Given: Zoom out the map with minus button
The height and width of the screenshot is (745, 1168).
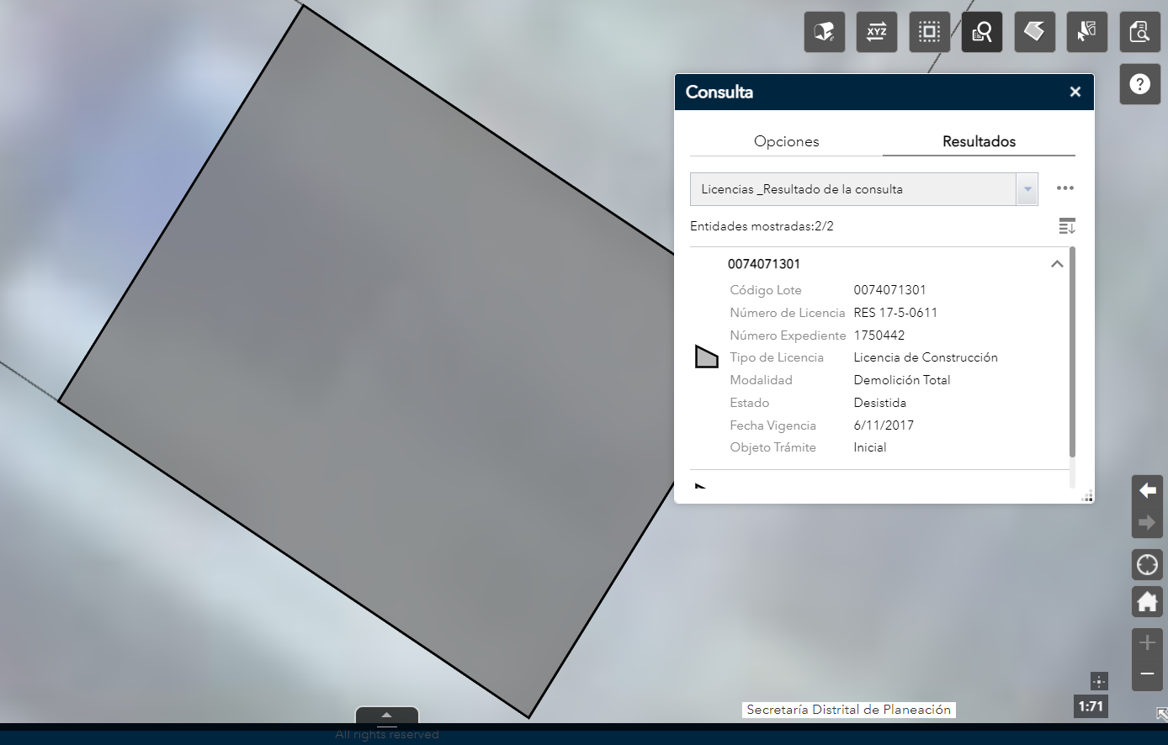Looking at the screenshot, I should (1147, 674).
